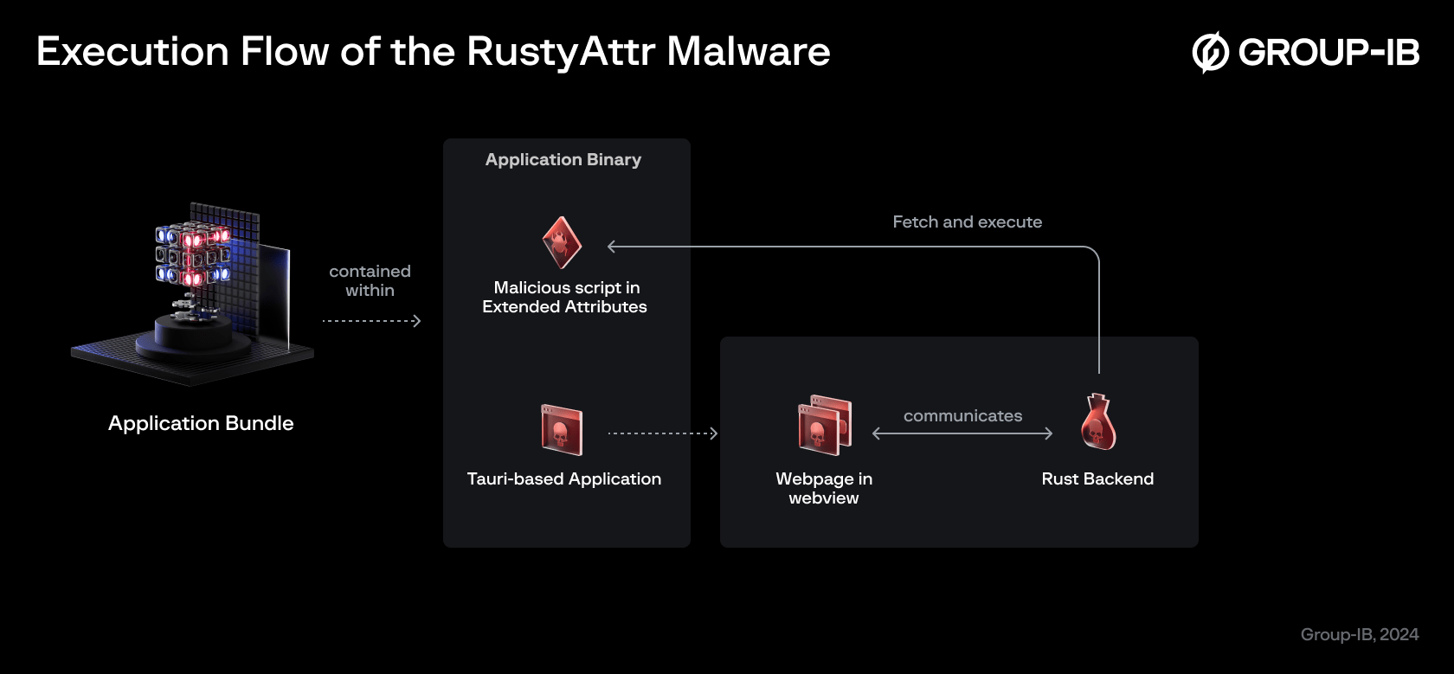Click the Tauri-based Application skull window icon
The height and width of the screenshot is (674, 1454).
pyautogui.click(x=562, y=430)
